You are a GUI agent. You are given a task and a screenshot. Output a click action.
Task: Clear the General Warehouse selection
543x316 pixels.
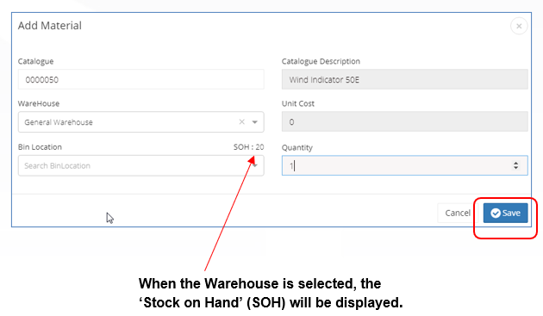(241, 121)
